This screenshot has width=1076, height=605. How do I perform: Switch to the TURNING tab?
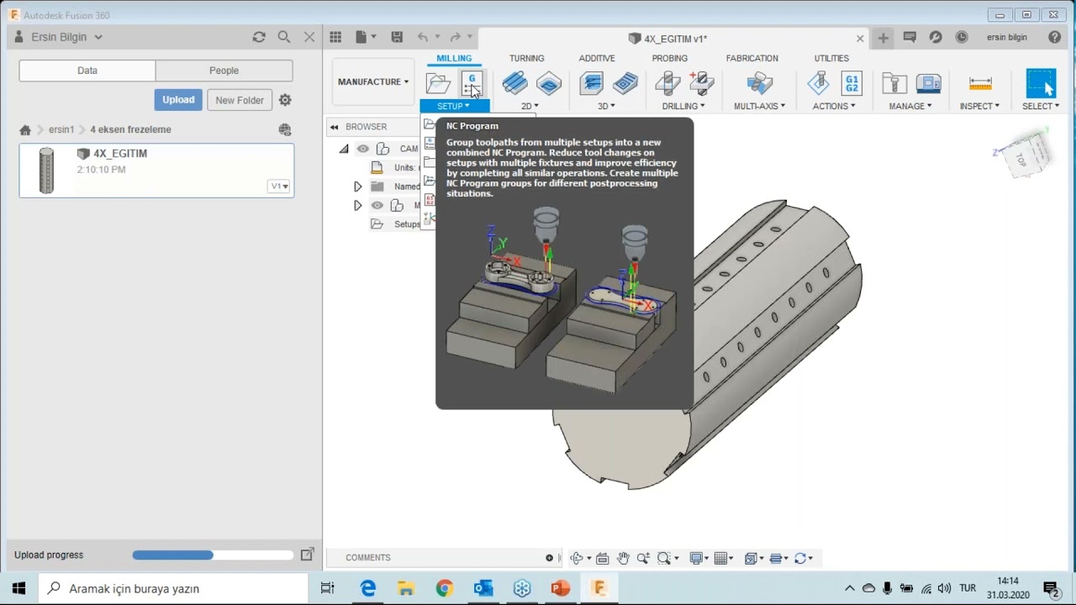click(527, 58)
